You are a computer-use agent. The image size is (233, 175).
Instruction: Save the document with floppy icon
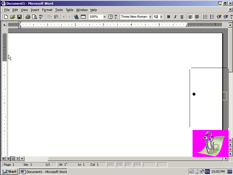(19, 17)
